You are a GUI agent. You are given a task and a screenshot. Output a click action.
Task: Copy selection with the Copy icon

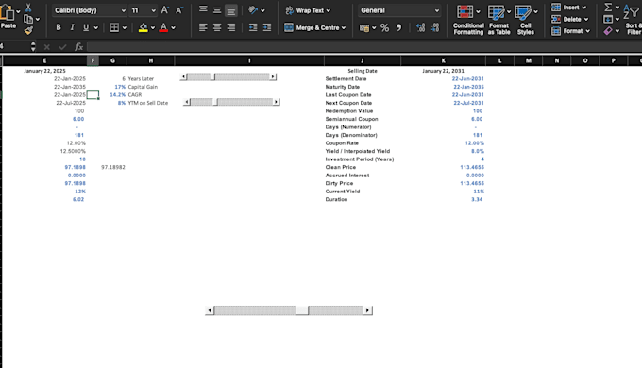(28, 19)
